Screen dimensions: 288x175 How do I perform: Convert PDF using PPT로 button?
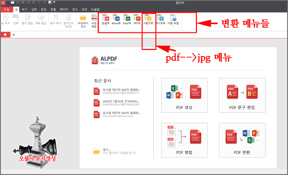[137, 20]
